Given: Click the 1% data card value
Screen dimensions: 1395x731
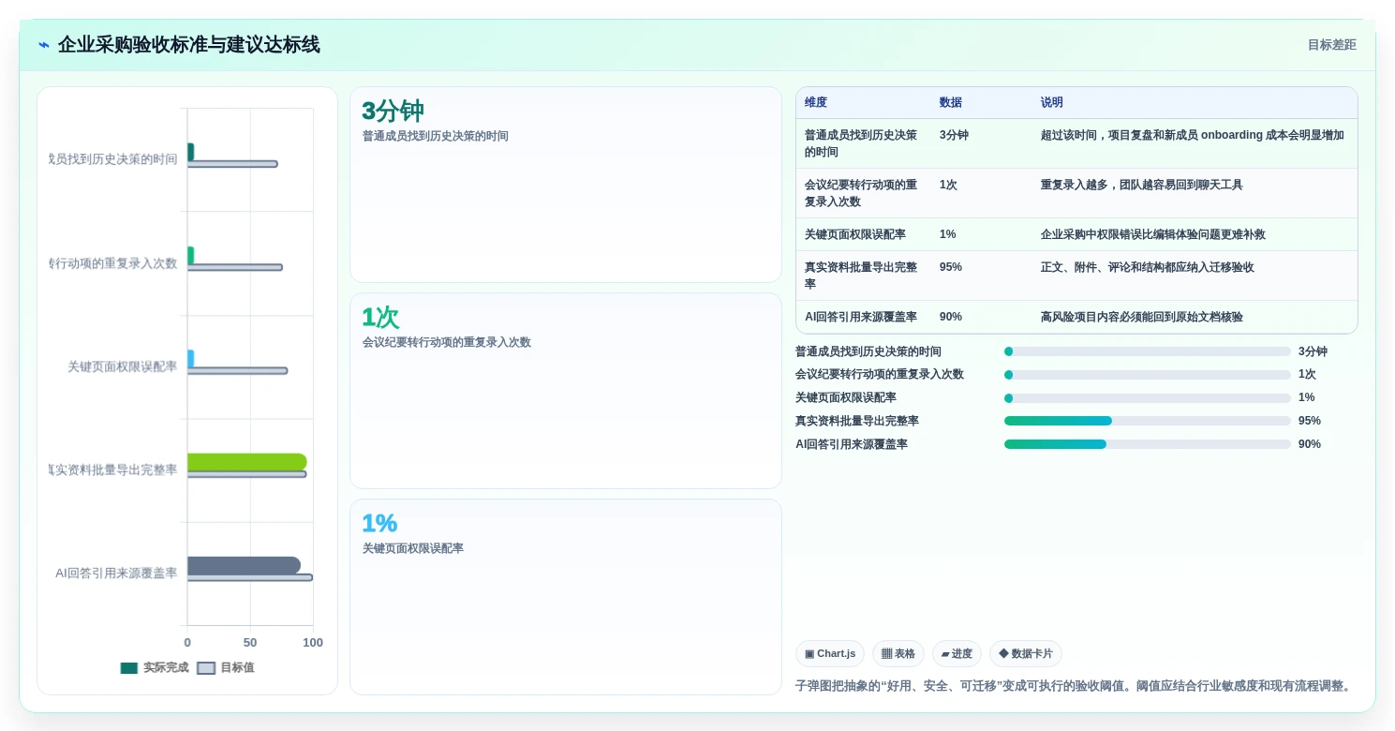Looking at the screenshot, I should coord(379,523).
